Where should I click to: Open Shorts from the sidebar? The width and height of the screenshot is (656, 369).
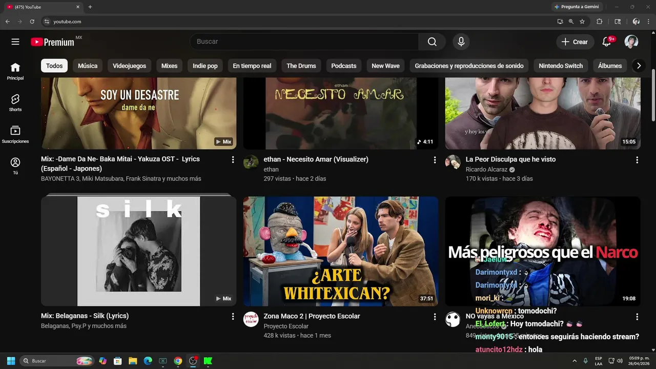click(15, 102)
